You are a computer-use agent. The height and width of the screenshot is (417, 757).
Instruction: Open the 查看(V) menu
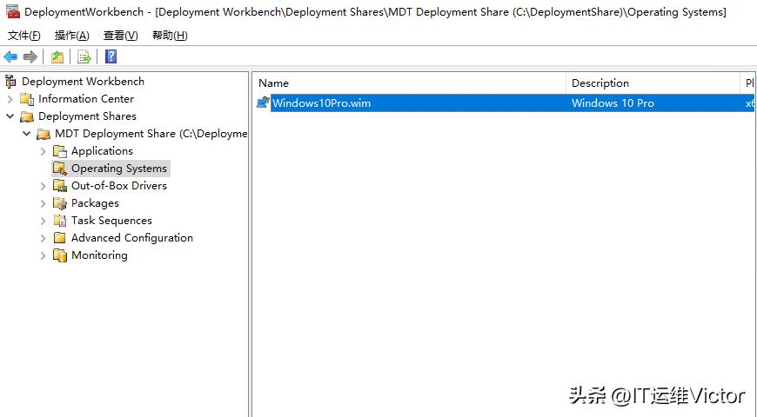coord(121,36)
